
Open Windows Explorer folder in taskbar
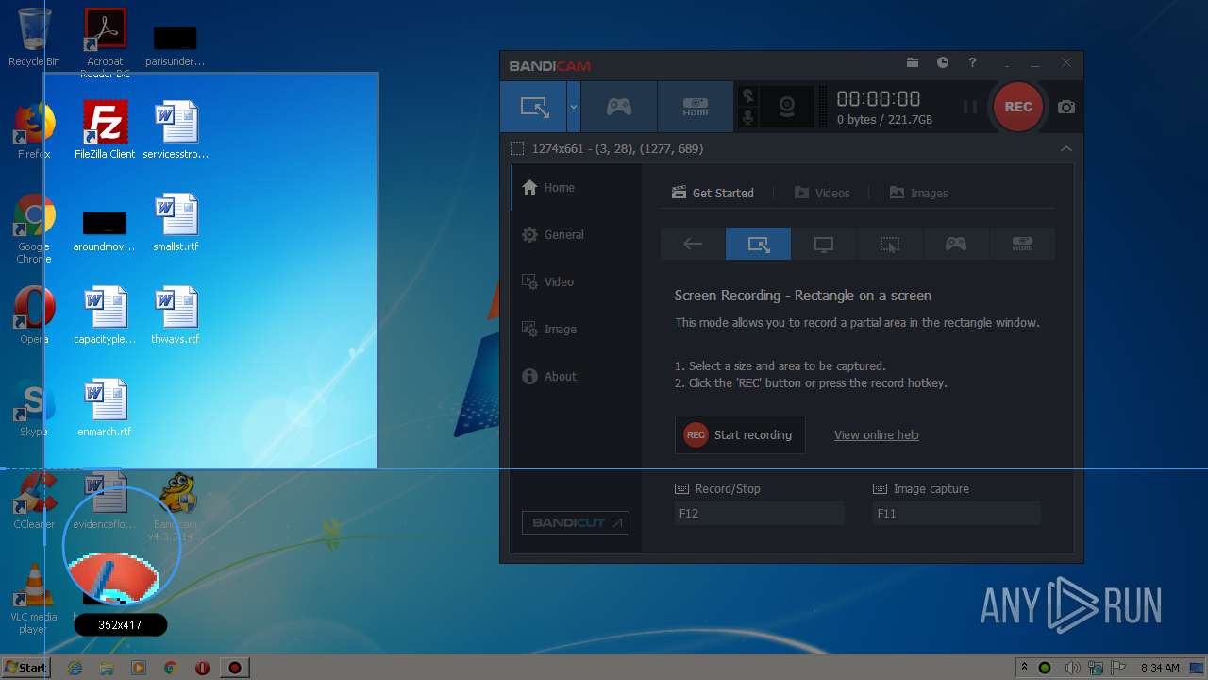(107, 668)
